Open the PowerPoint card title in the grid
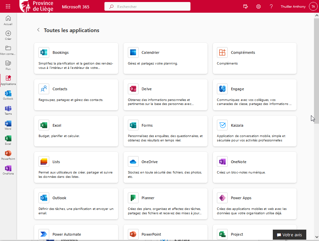The image size is (319, 241). [x=151, y=234]
